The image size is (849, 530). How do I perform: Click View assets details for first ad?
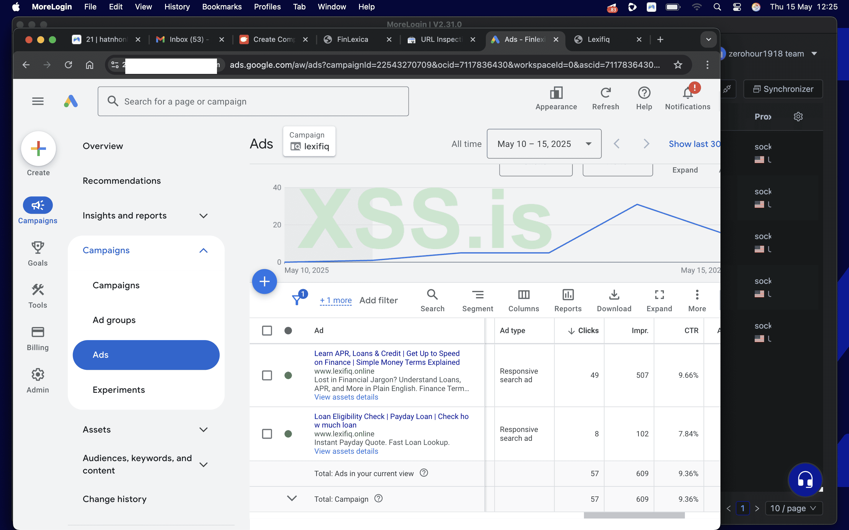pyautogui.click(x=346, y=397)
